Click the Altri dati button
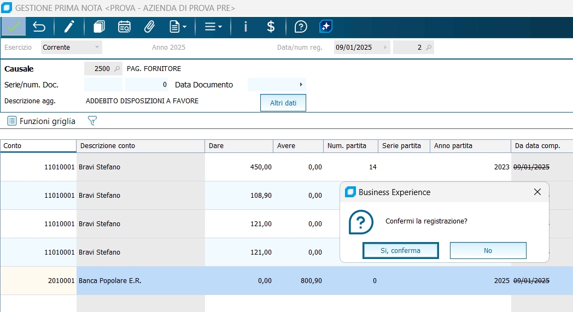Screen dimensions: 573x312 click(283, 103)
